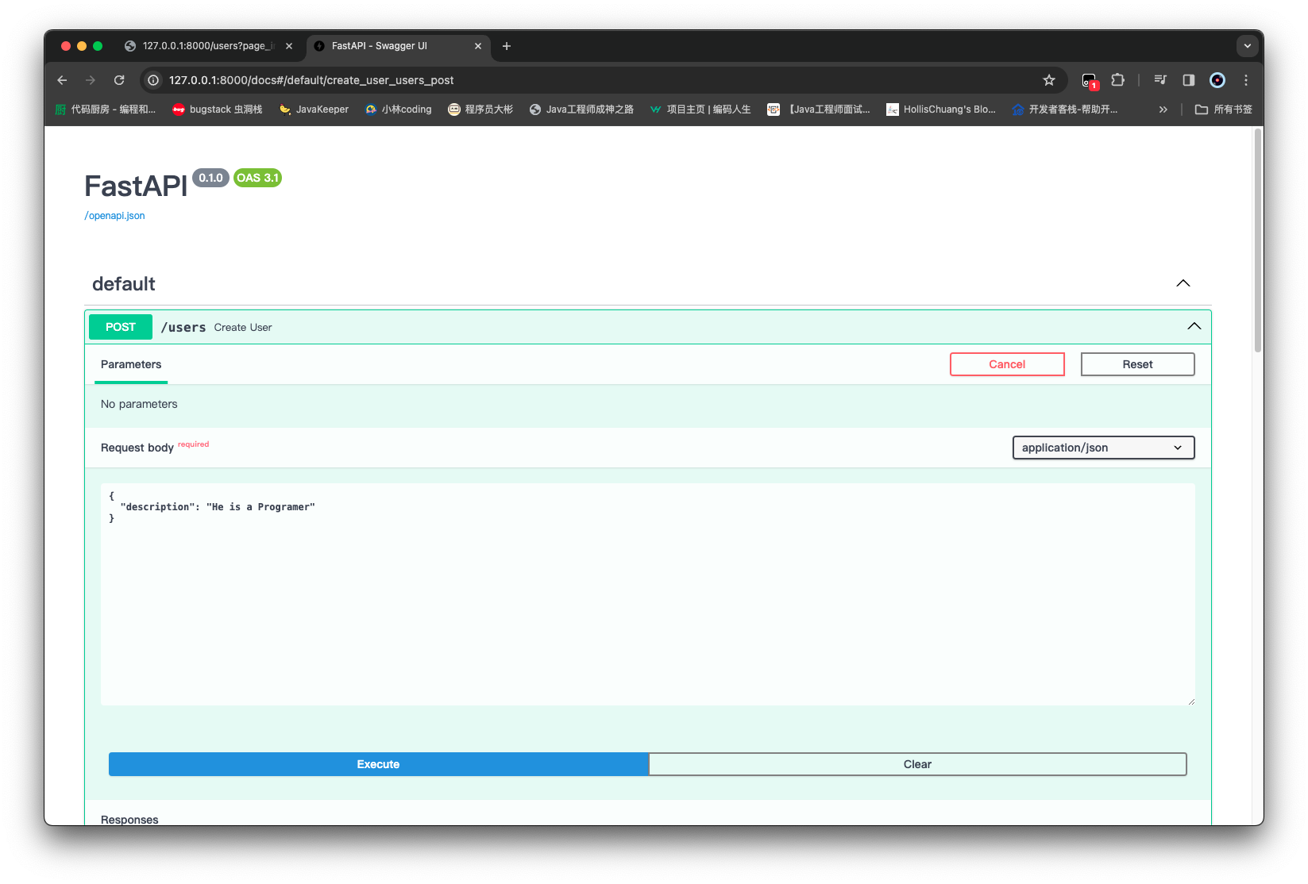Open the 所有书签 bookmarks folder
1308x884 pixels.
(x=1224, y=110)
